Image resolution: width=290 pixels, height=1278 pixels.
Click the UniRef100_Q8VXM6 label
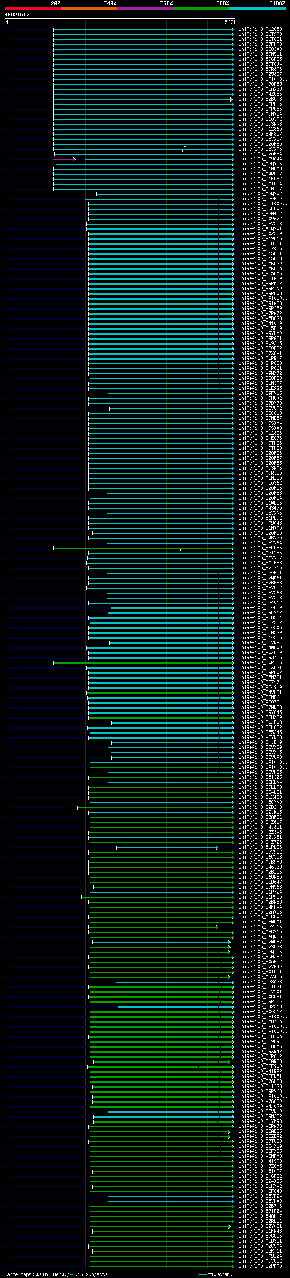(260, 149)
